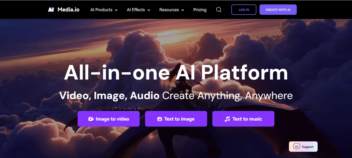Expand the Resources dropdown
The image size is (352, 158).
pos(172,10)
